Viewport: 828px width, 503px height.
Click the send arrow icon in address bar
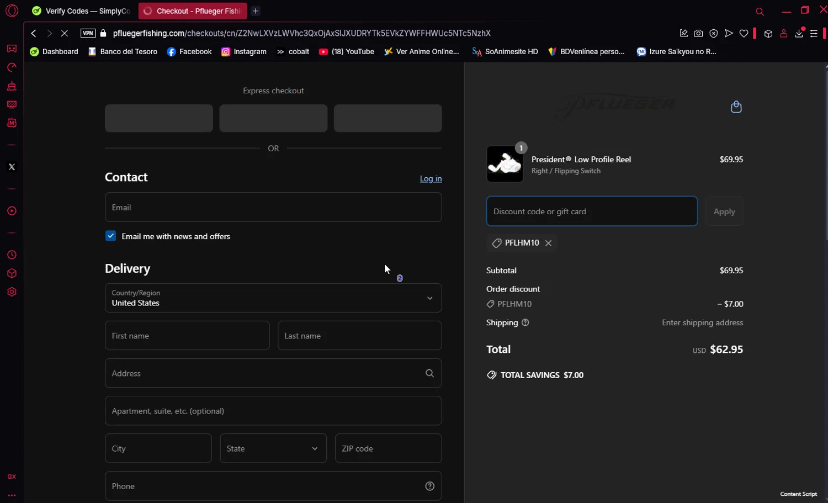pyautogui.click(x=729, y=33)
